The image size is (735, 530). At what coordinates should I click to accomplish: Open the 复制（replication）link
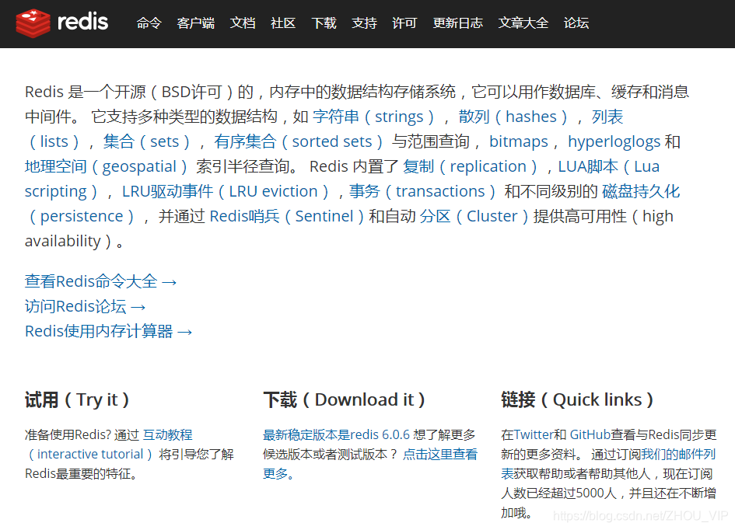470,166
